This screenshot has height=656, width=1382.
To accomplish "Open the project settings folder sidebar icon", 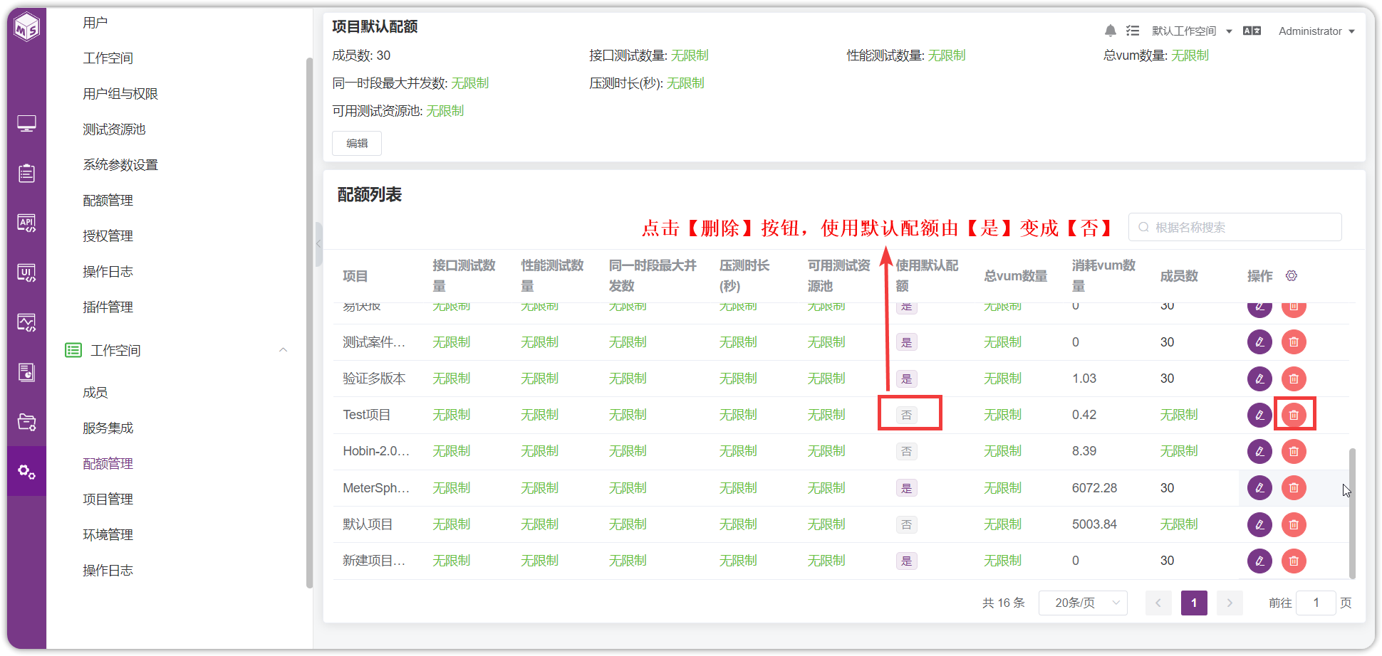I will coord(26,422).
